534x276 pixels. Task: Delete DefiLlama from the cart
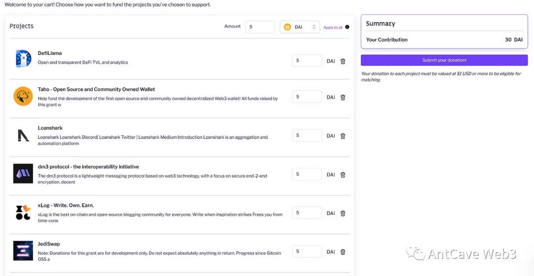point(343,61)
